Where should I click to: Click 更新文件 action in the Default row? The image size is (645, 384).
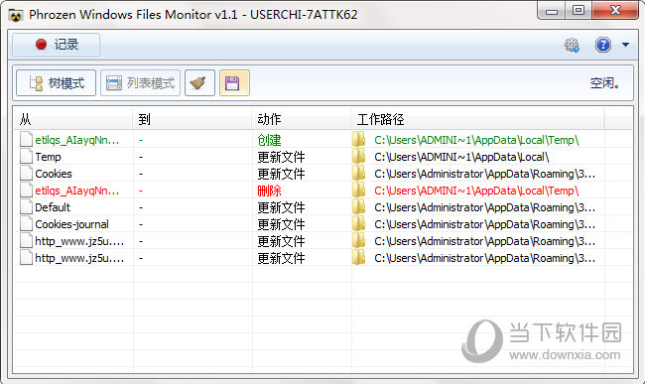click(282, 207)
